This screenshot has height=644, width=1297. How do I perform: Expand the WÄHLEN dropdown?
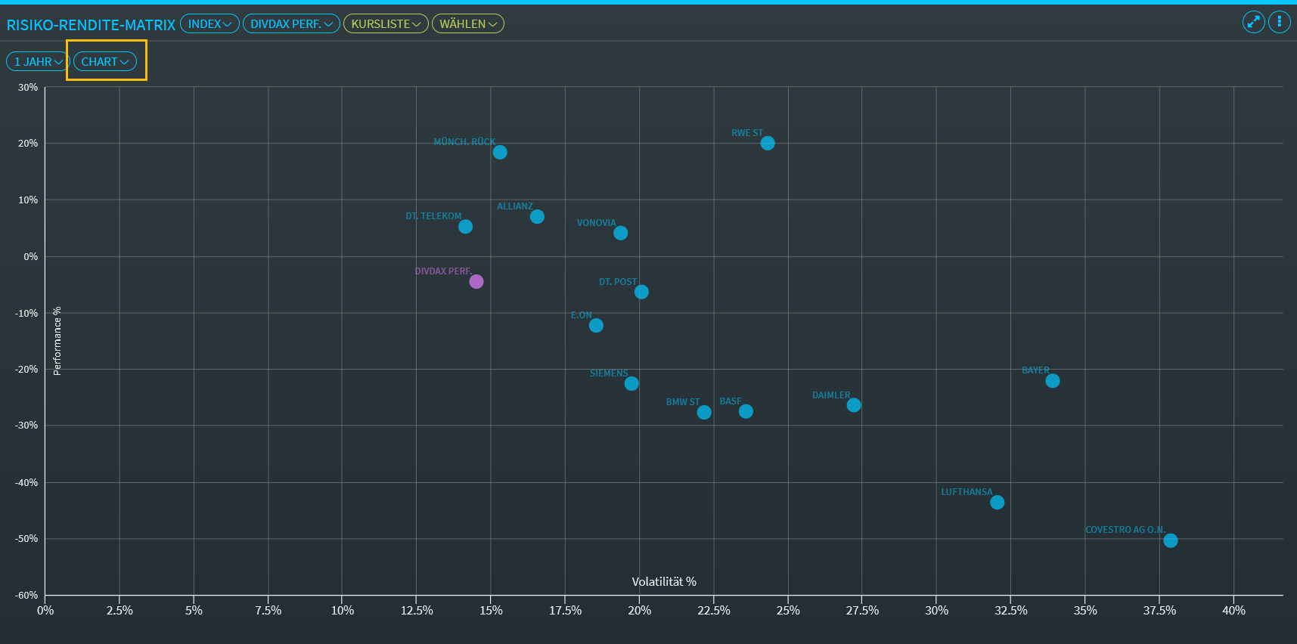[x=467, y=24]
